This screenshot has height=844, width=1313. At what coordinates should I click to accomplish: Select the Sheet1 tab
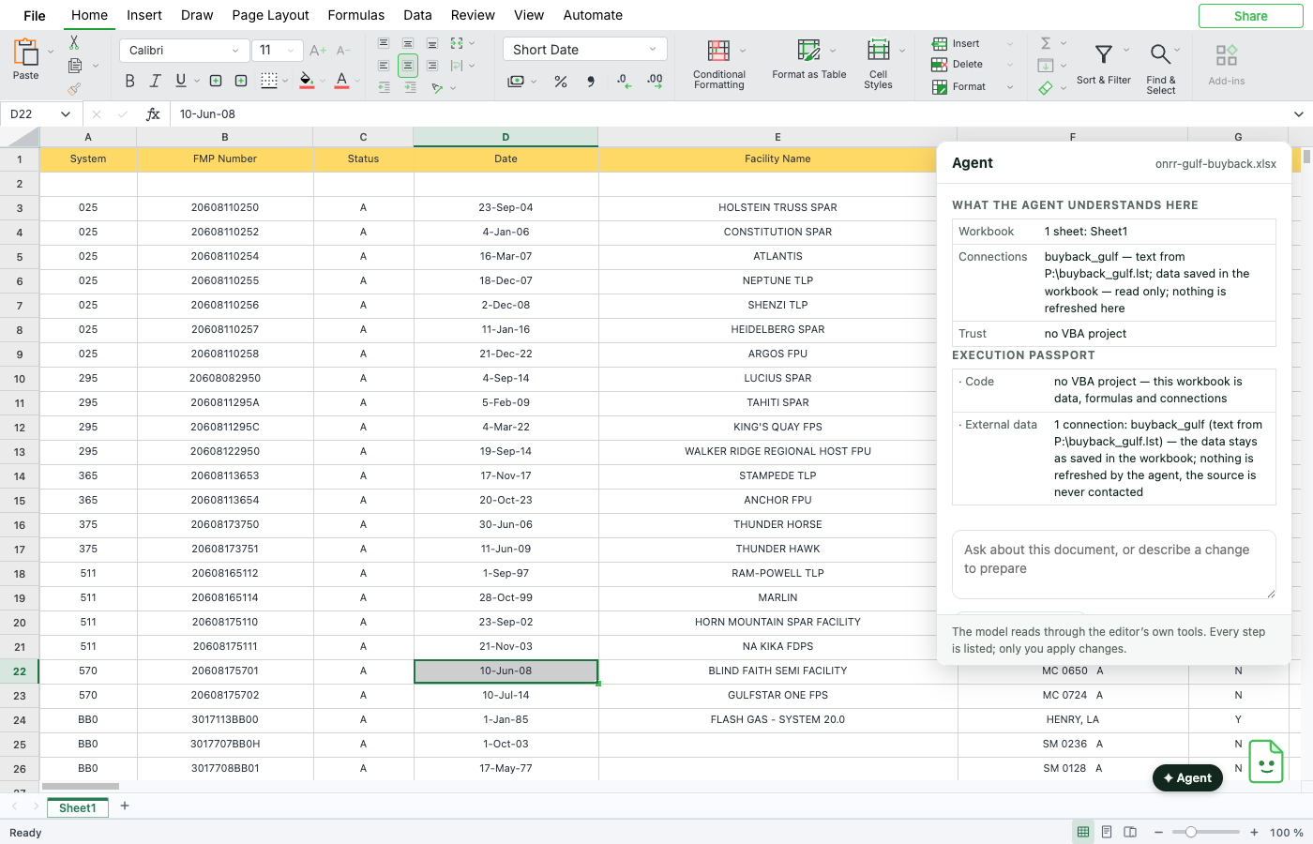click(78, 807)
